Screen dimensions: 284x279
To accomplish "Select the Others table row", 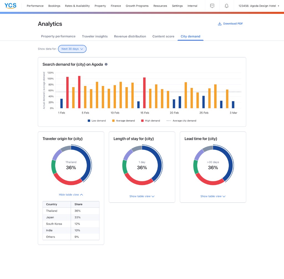I will [71, 237].
